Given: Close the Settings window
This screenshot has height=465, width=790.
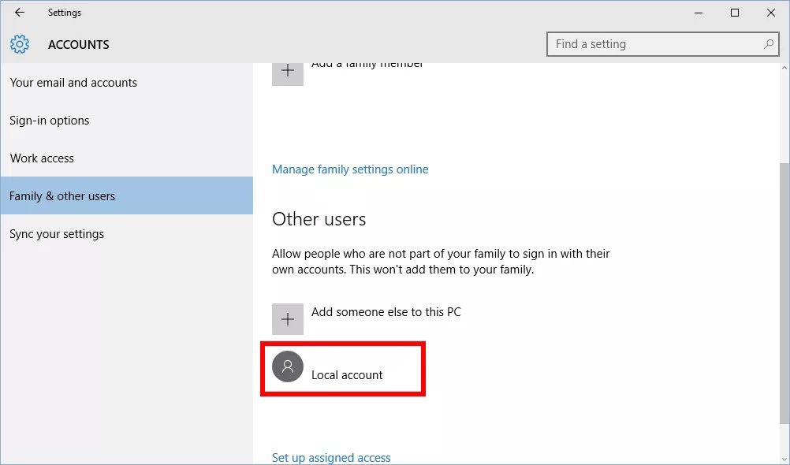Looking at the screenshot, I should tap(770, 13).
